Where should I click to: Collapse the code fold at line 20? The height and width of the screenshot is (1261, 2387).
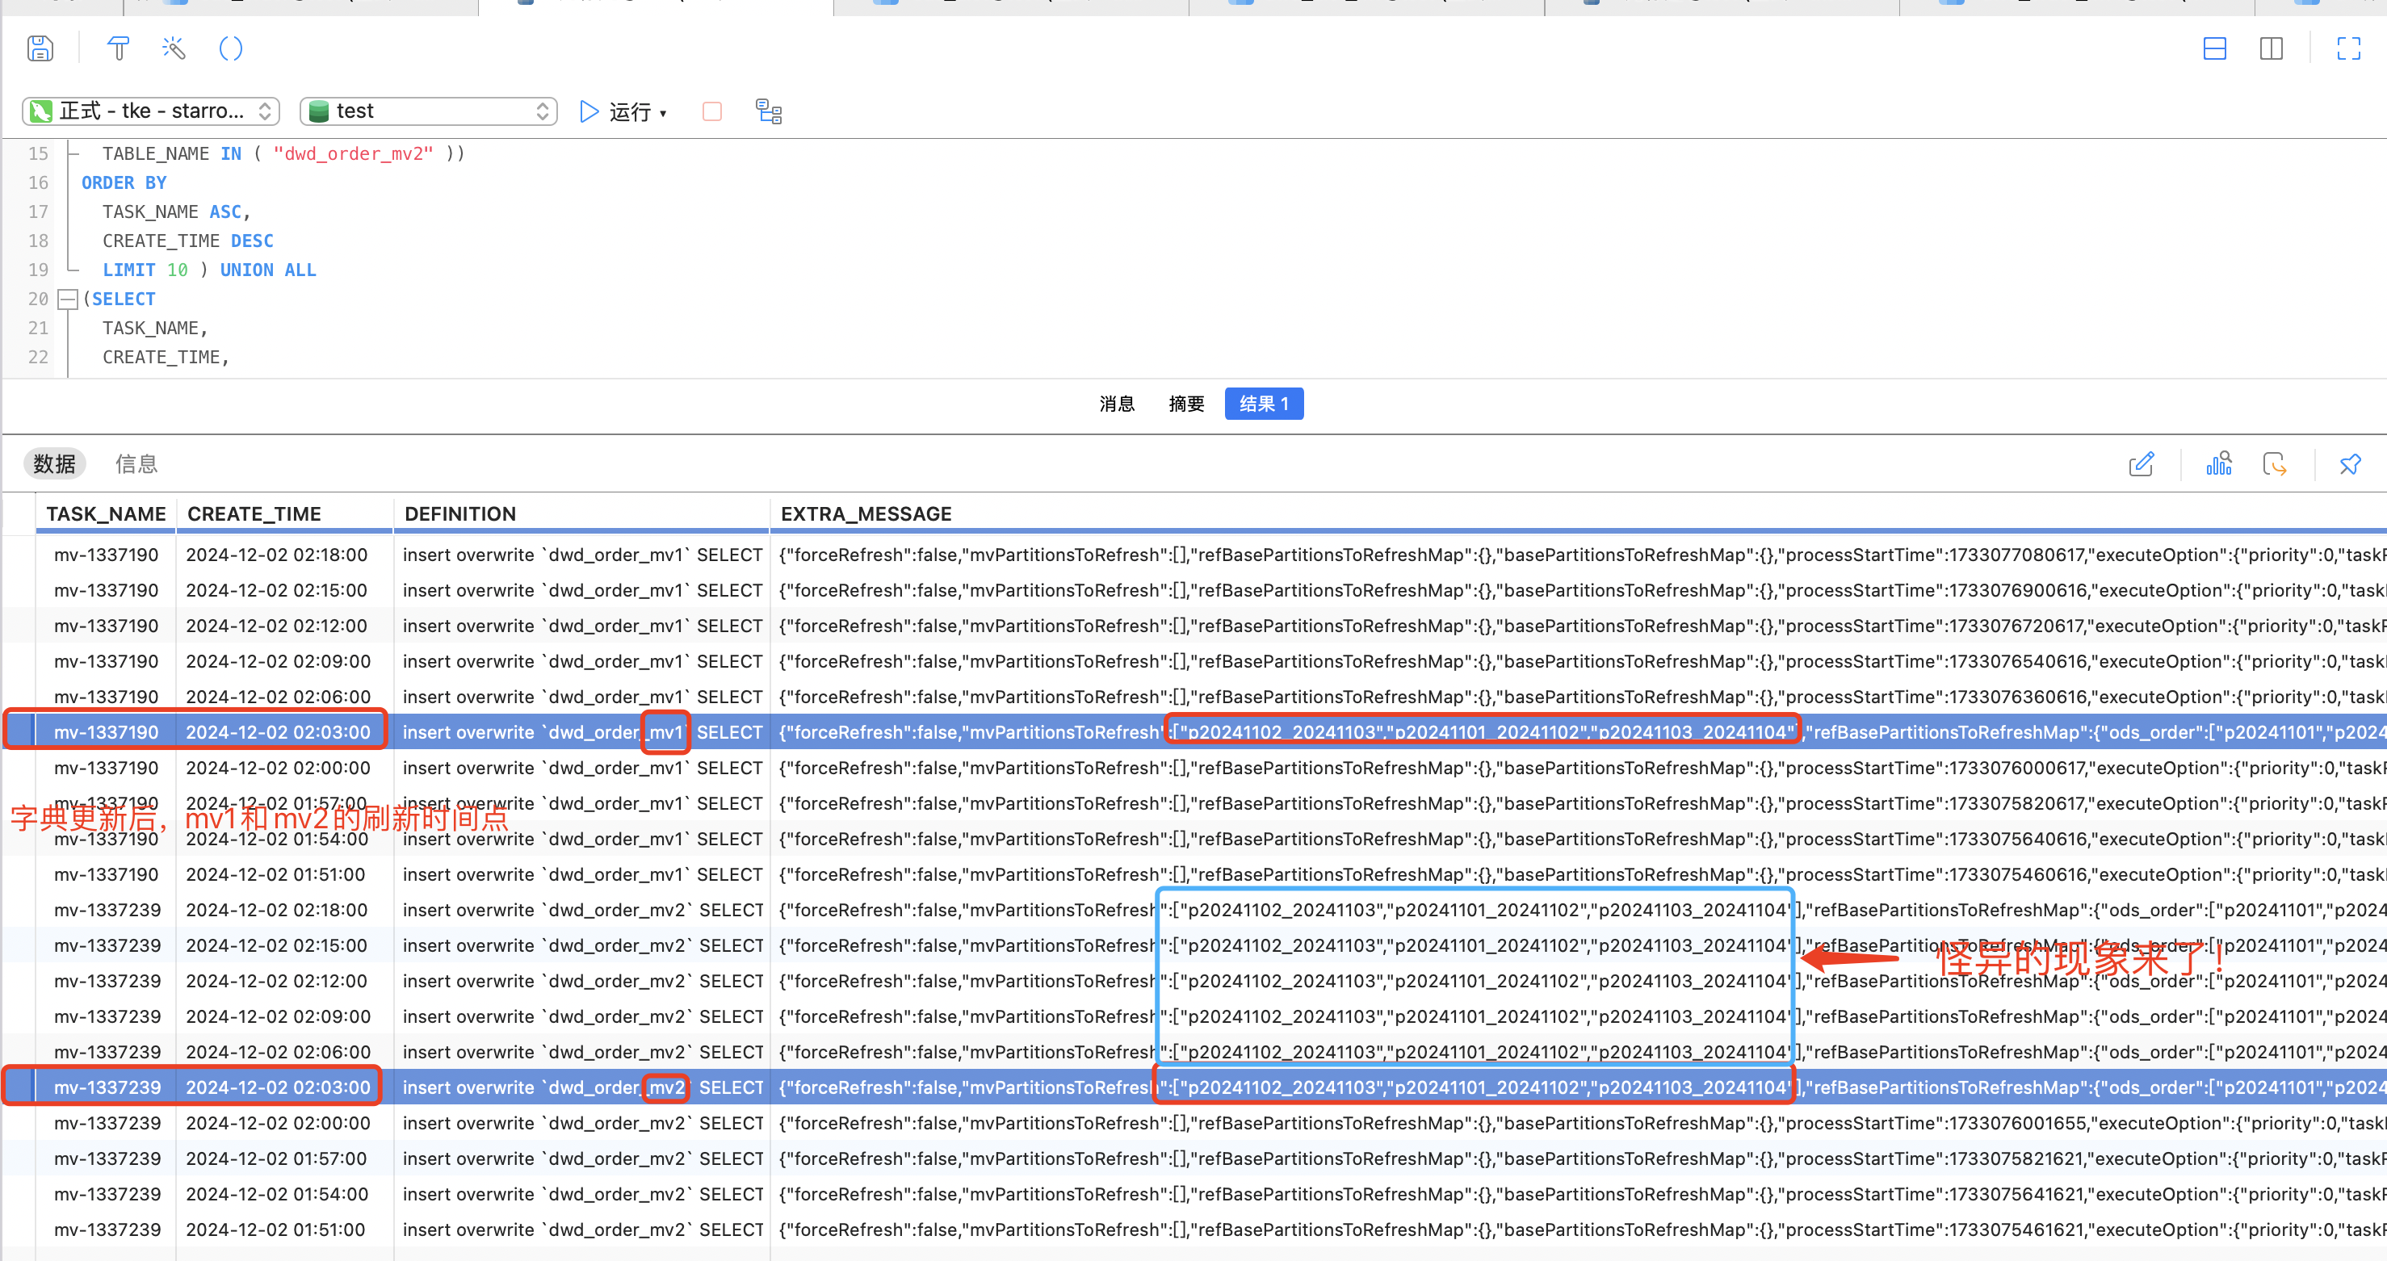[x=68, y=300]
